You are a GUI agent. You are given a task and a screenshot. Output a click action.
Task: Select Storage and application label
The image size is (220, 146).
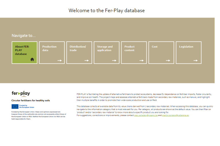click(x=105, y=48)
